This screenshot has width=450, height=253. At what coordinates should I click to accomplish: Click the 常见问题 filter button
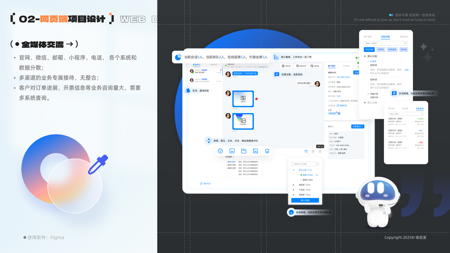point(369,50)
